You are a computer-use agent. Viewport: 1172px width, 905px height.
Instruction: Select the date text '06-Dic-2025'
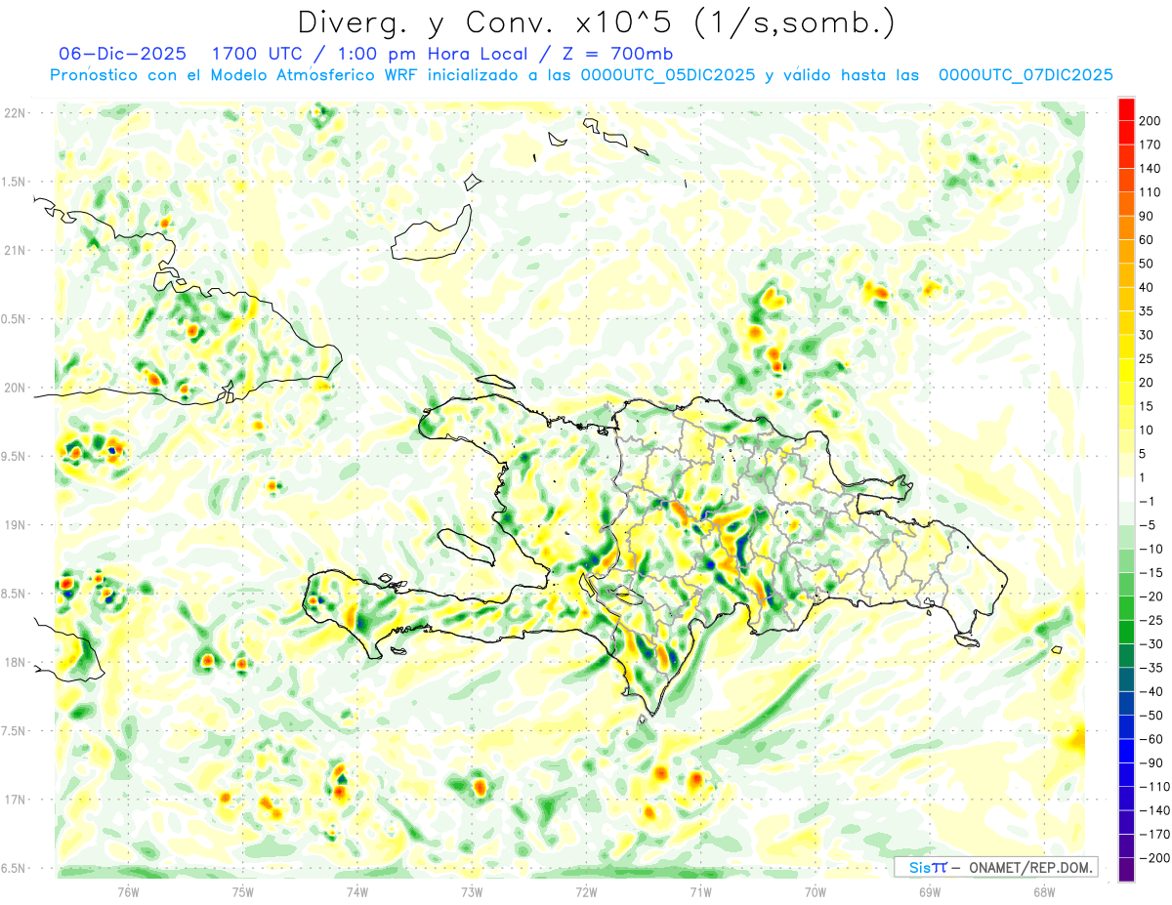point(122,54)
